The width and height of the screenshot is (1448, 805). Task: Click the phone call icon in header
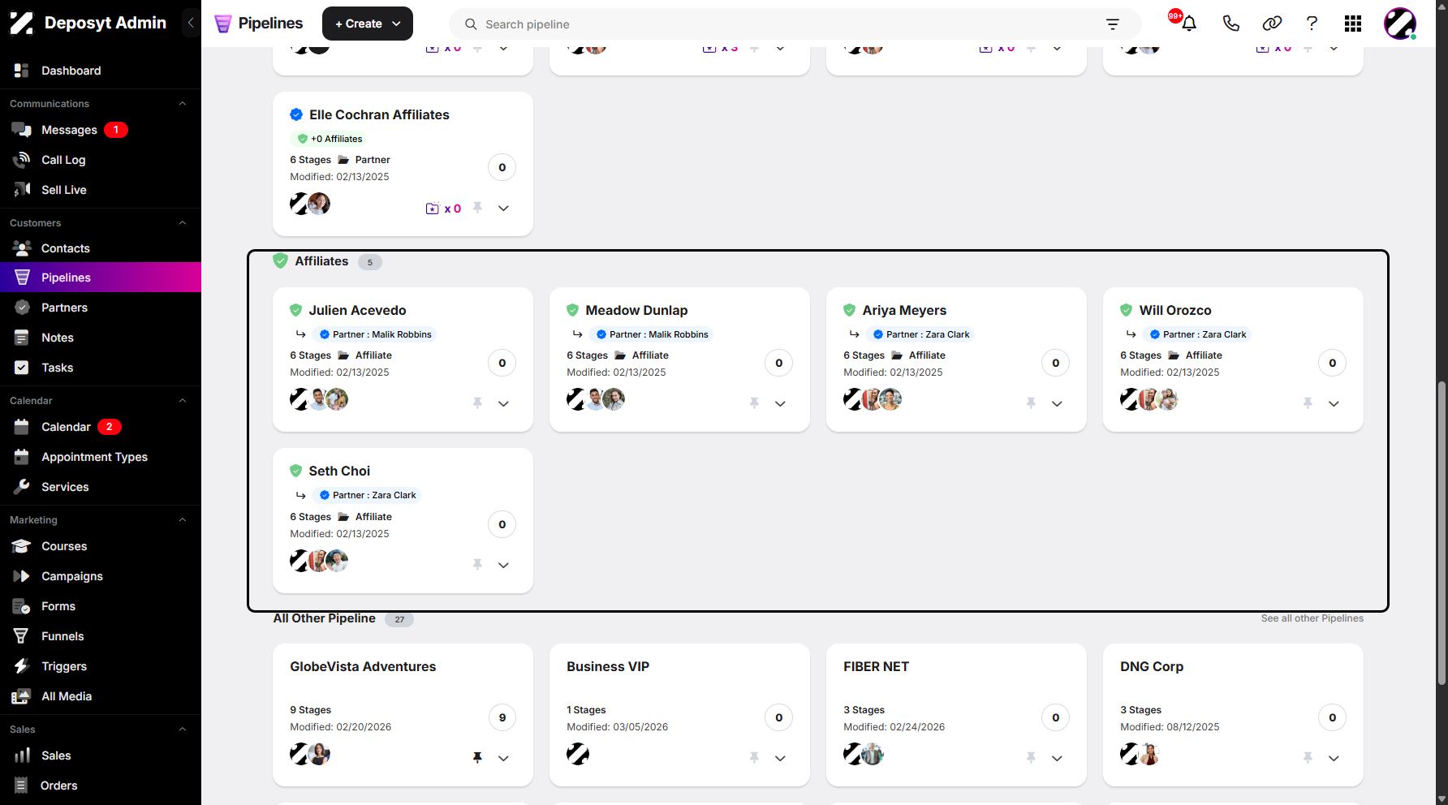pos(1230,24)
